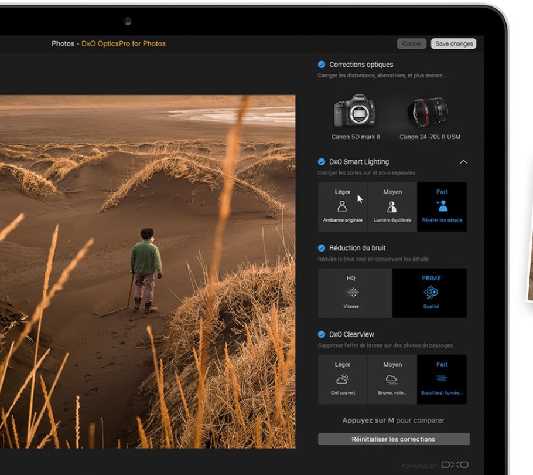The width and height of the screenshot is (533, 475).
Task: Select Fort Smart Lighting person icon
Action: [x=442, y=206]
